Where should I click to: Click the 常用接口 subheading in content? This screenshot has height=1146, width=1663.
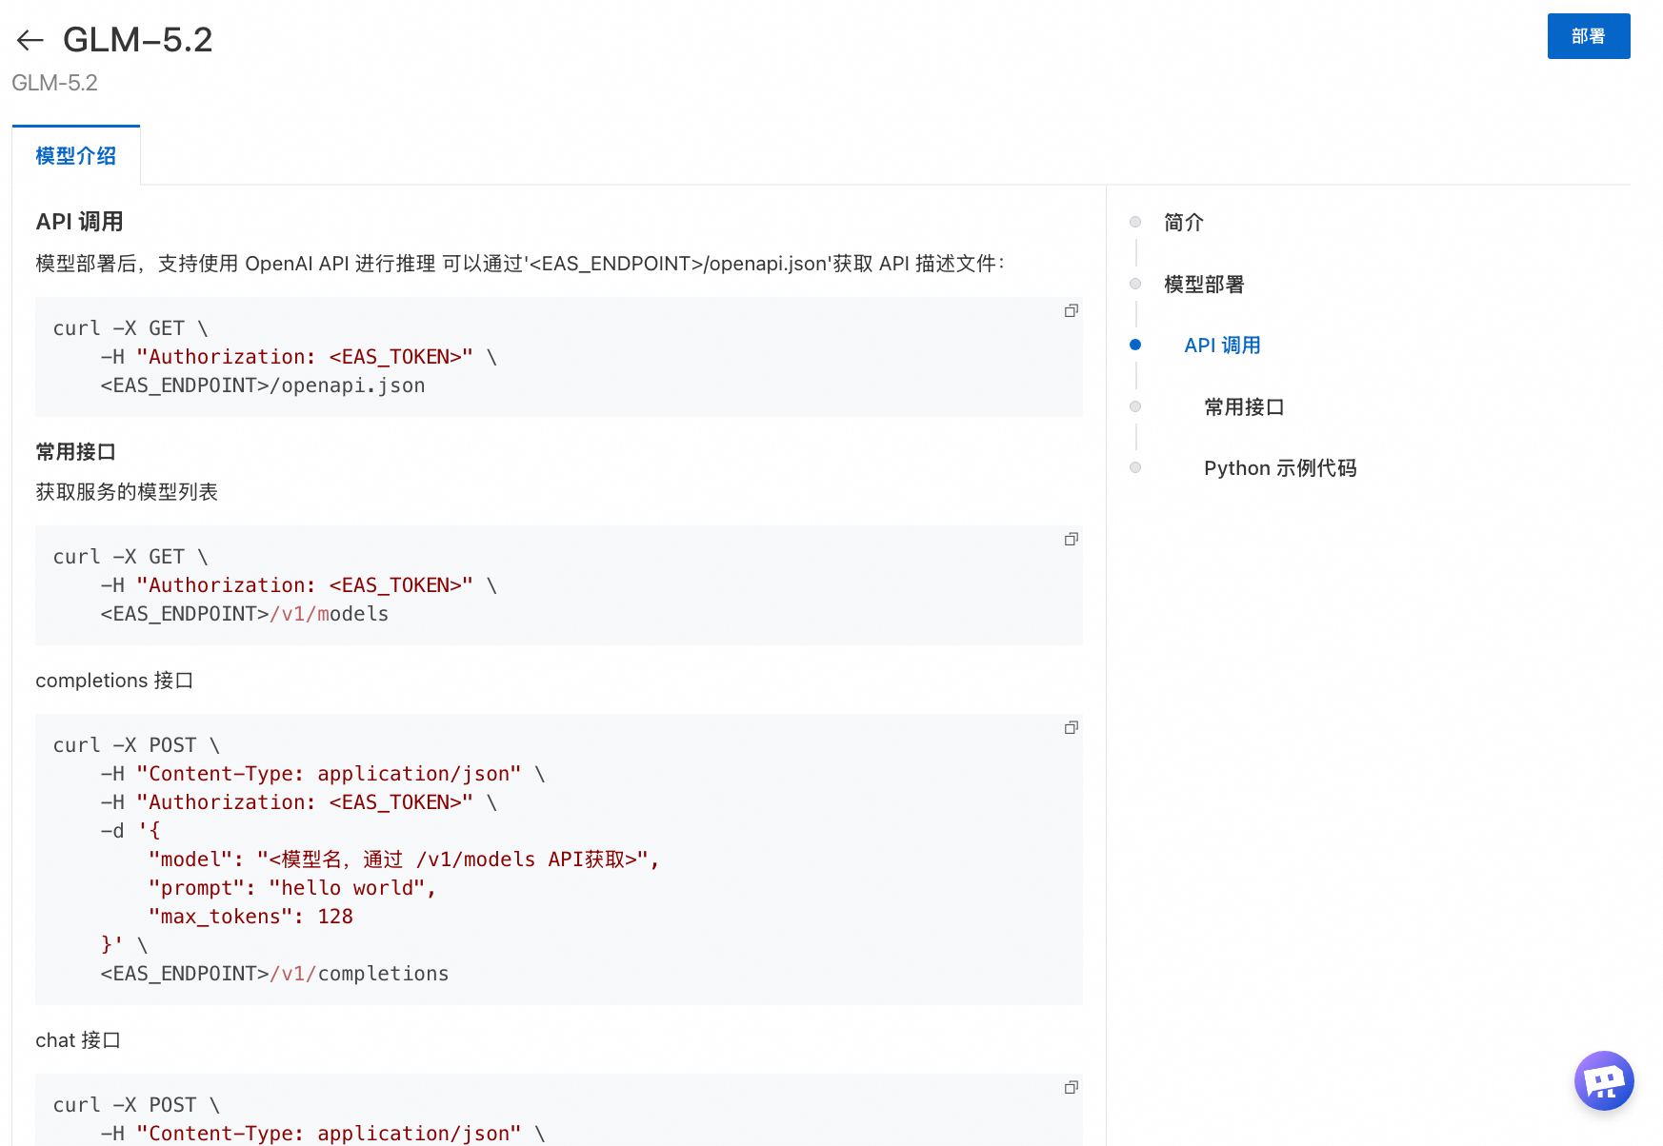pyautogui.click(x=75, y=452)
